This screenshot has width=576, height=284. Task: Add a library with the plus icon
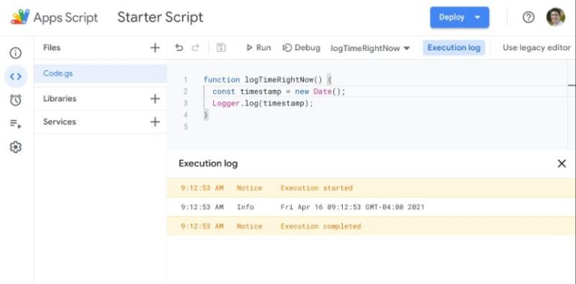pyautogui.click(x=155, y=98)
